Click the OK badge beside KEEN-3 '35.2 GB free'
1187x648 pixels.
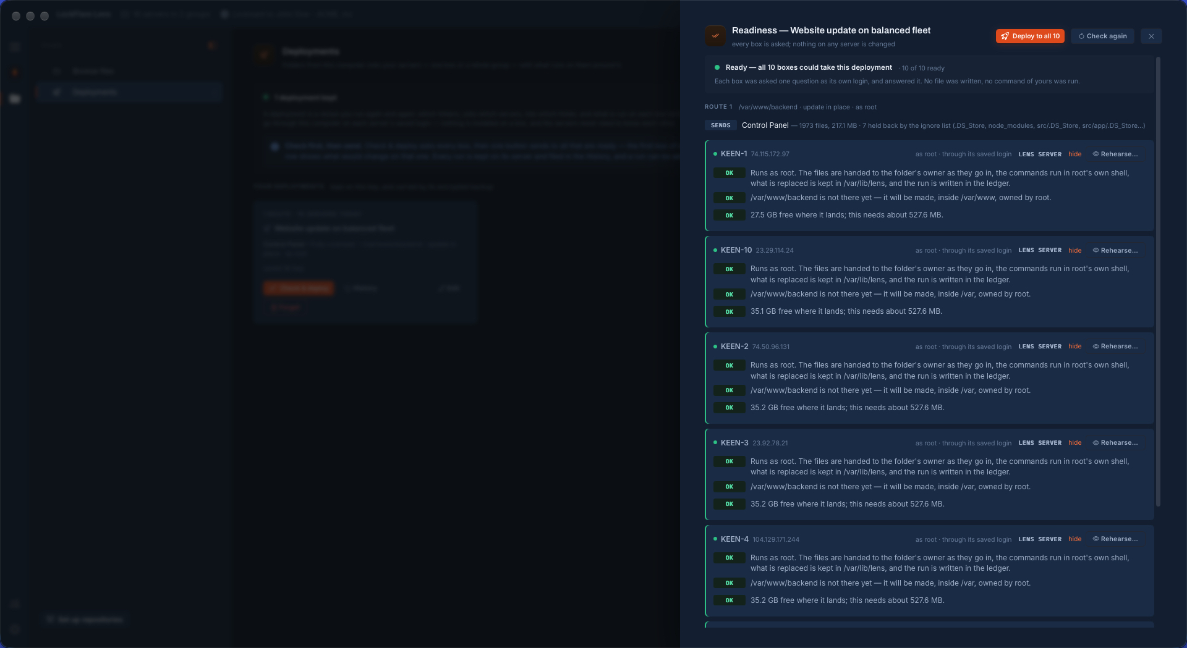(730, 504)
